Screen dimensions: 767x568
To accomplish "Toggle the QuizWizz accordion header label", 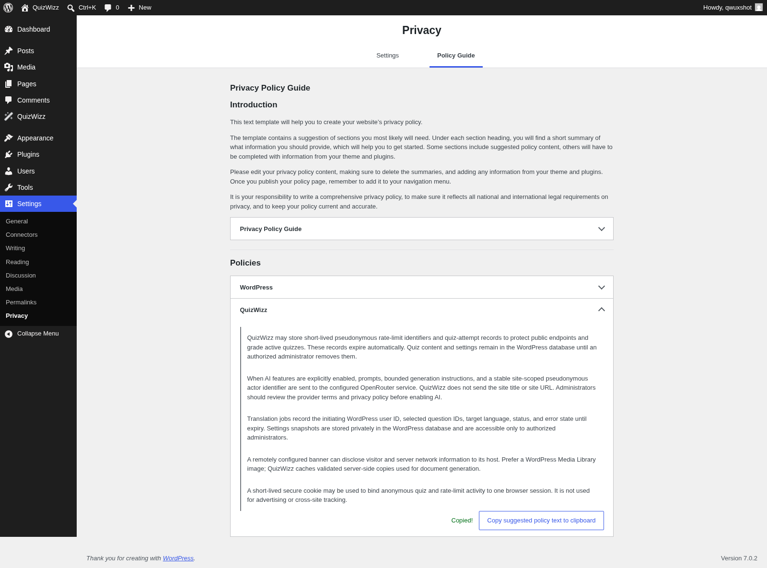I will tap(254, 310).
